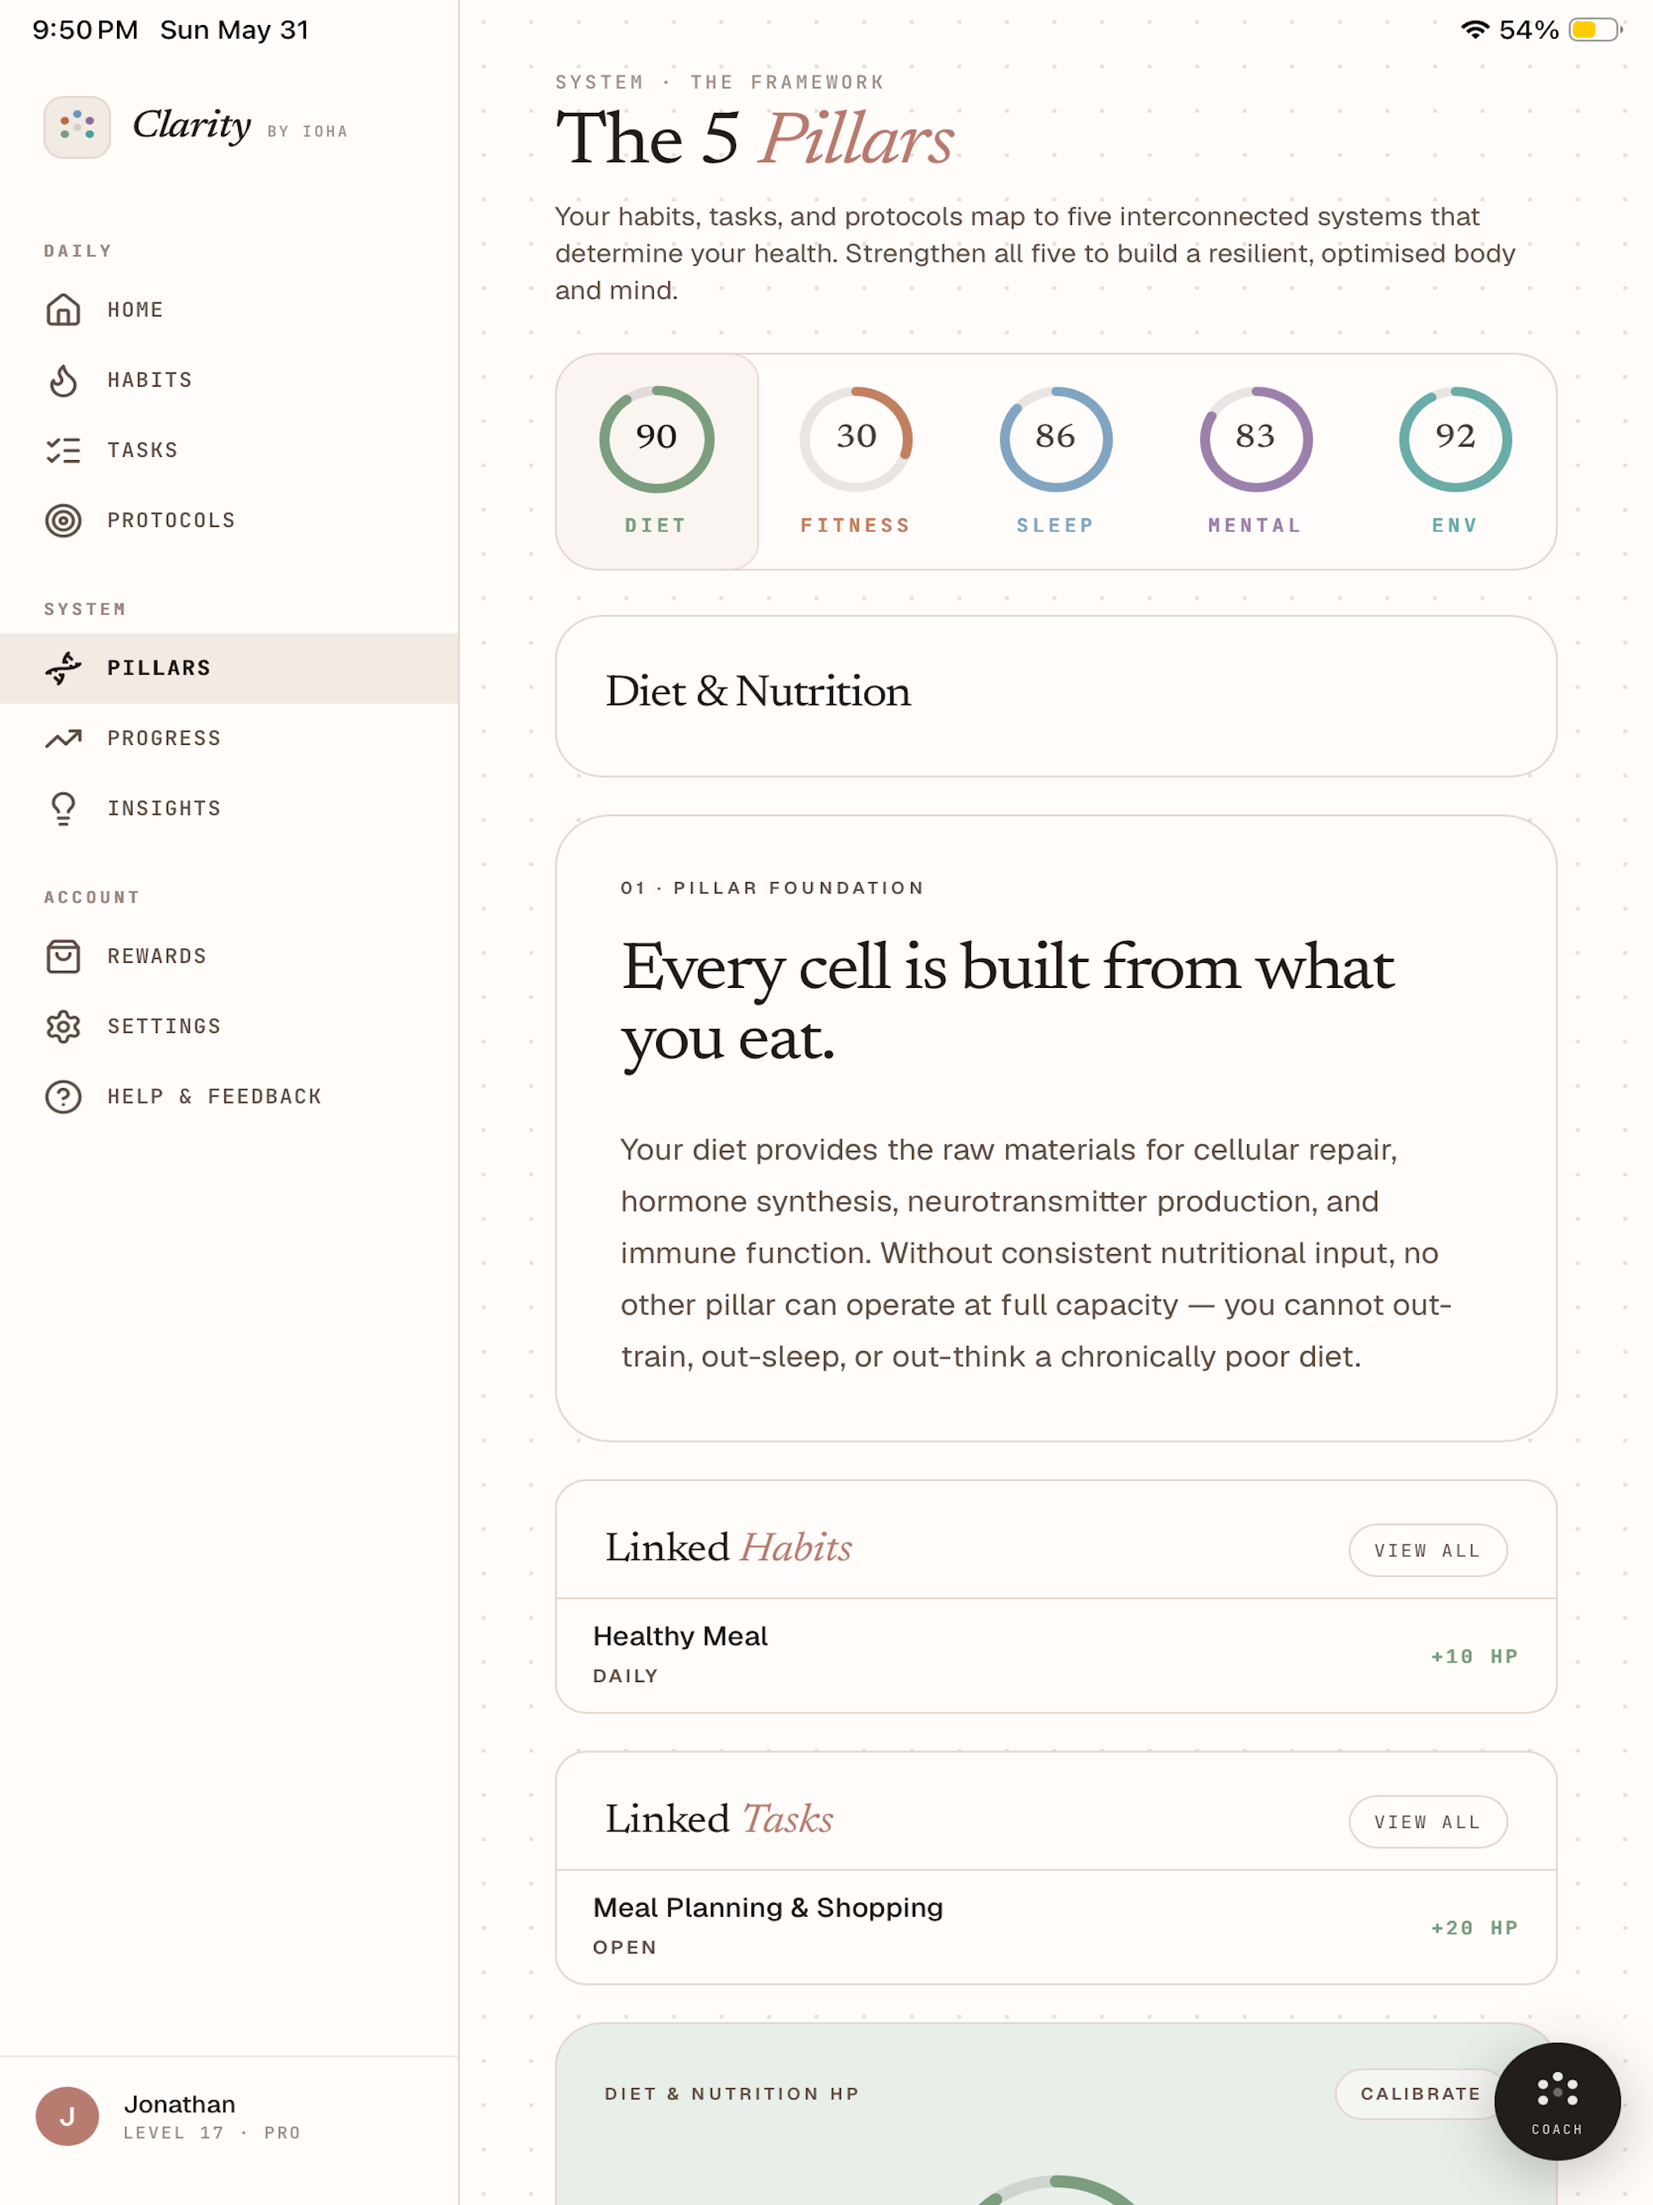
Task: Tap the Level 17 · Pro label
Action: pyautogui.click(x=212, y=2132)
